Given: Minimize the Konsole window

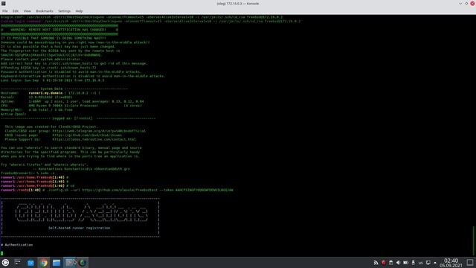Looking at the screenshot, I should [460, 3].
